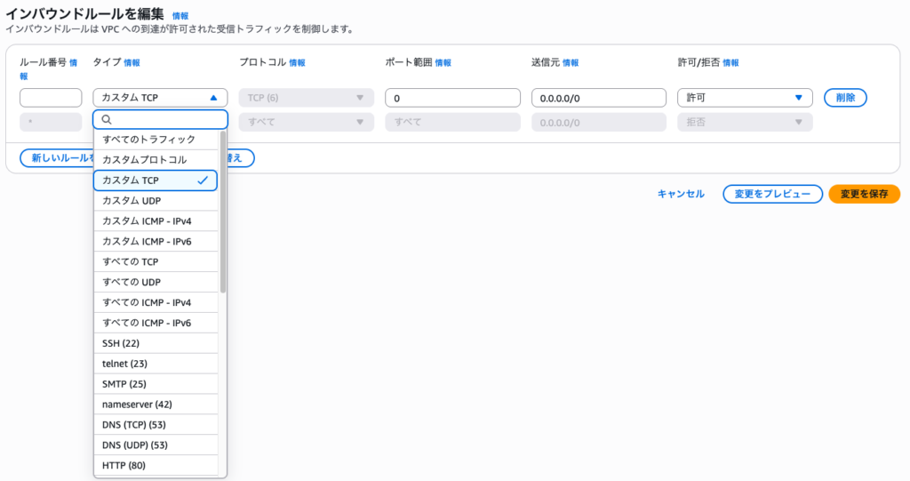This screenshot has height=481, width=910.
Task: Click the 送信元 field containing 0.0.0.0/0
Action: [598, 98]
